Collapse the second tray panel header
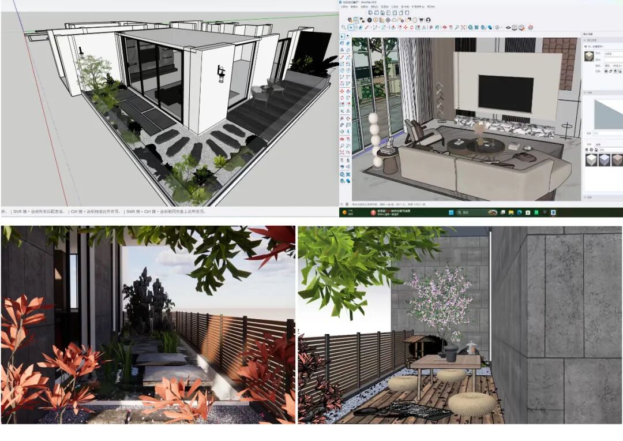 click(603, 93)
